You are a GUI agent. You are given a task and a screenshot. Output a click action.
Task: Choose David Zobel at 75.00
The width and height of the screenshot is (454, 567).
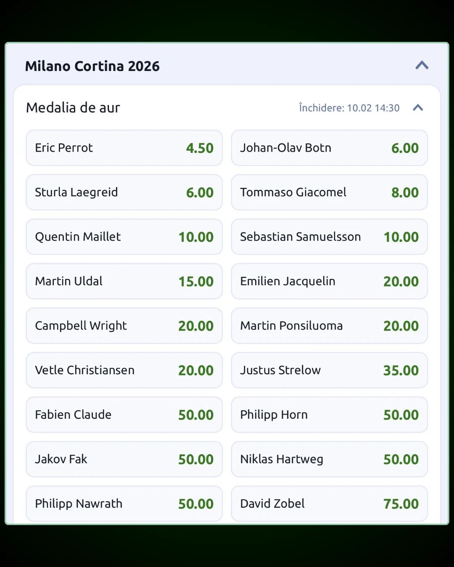click(x=329, y=504)
